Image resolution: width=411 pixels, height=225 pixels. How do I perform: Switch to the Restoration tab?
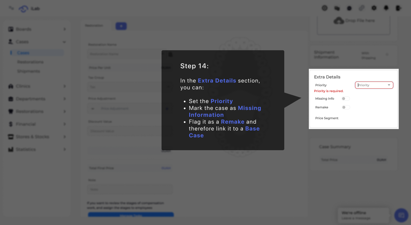coord(94,26)
